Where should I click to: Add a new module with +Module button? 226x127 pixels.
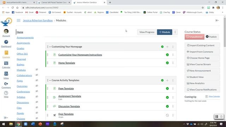165,32
